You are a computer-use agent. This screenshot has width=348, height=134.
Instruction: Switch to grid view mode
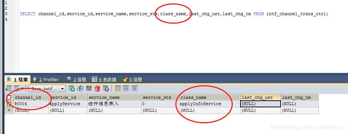[x=118, y=89]
